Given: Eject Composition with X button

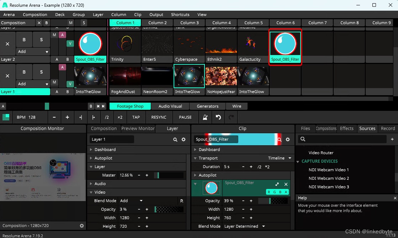Looking at the screenshot, I should coord(39,23).
